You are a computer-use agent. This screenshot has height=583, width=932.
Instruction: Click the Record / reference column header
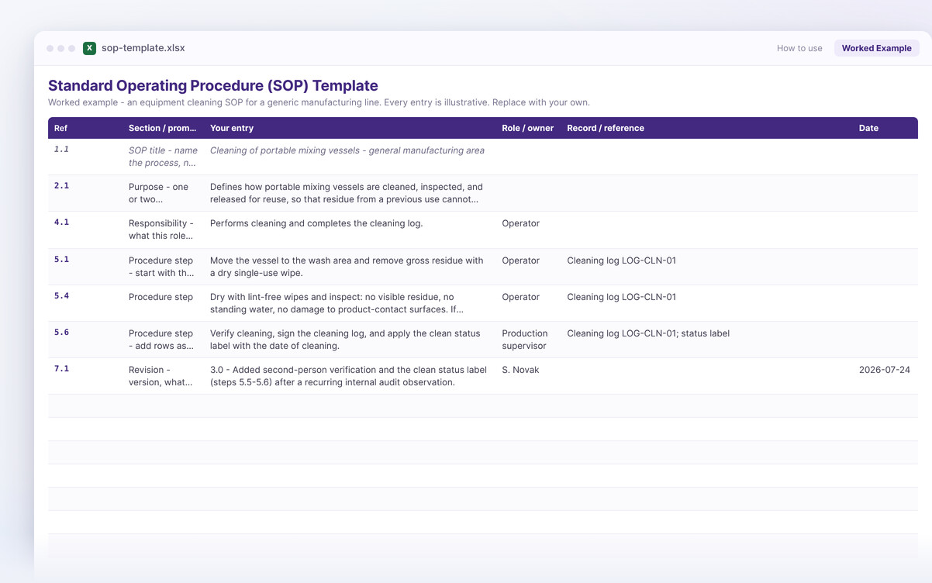click(606, 128)
